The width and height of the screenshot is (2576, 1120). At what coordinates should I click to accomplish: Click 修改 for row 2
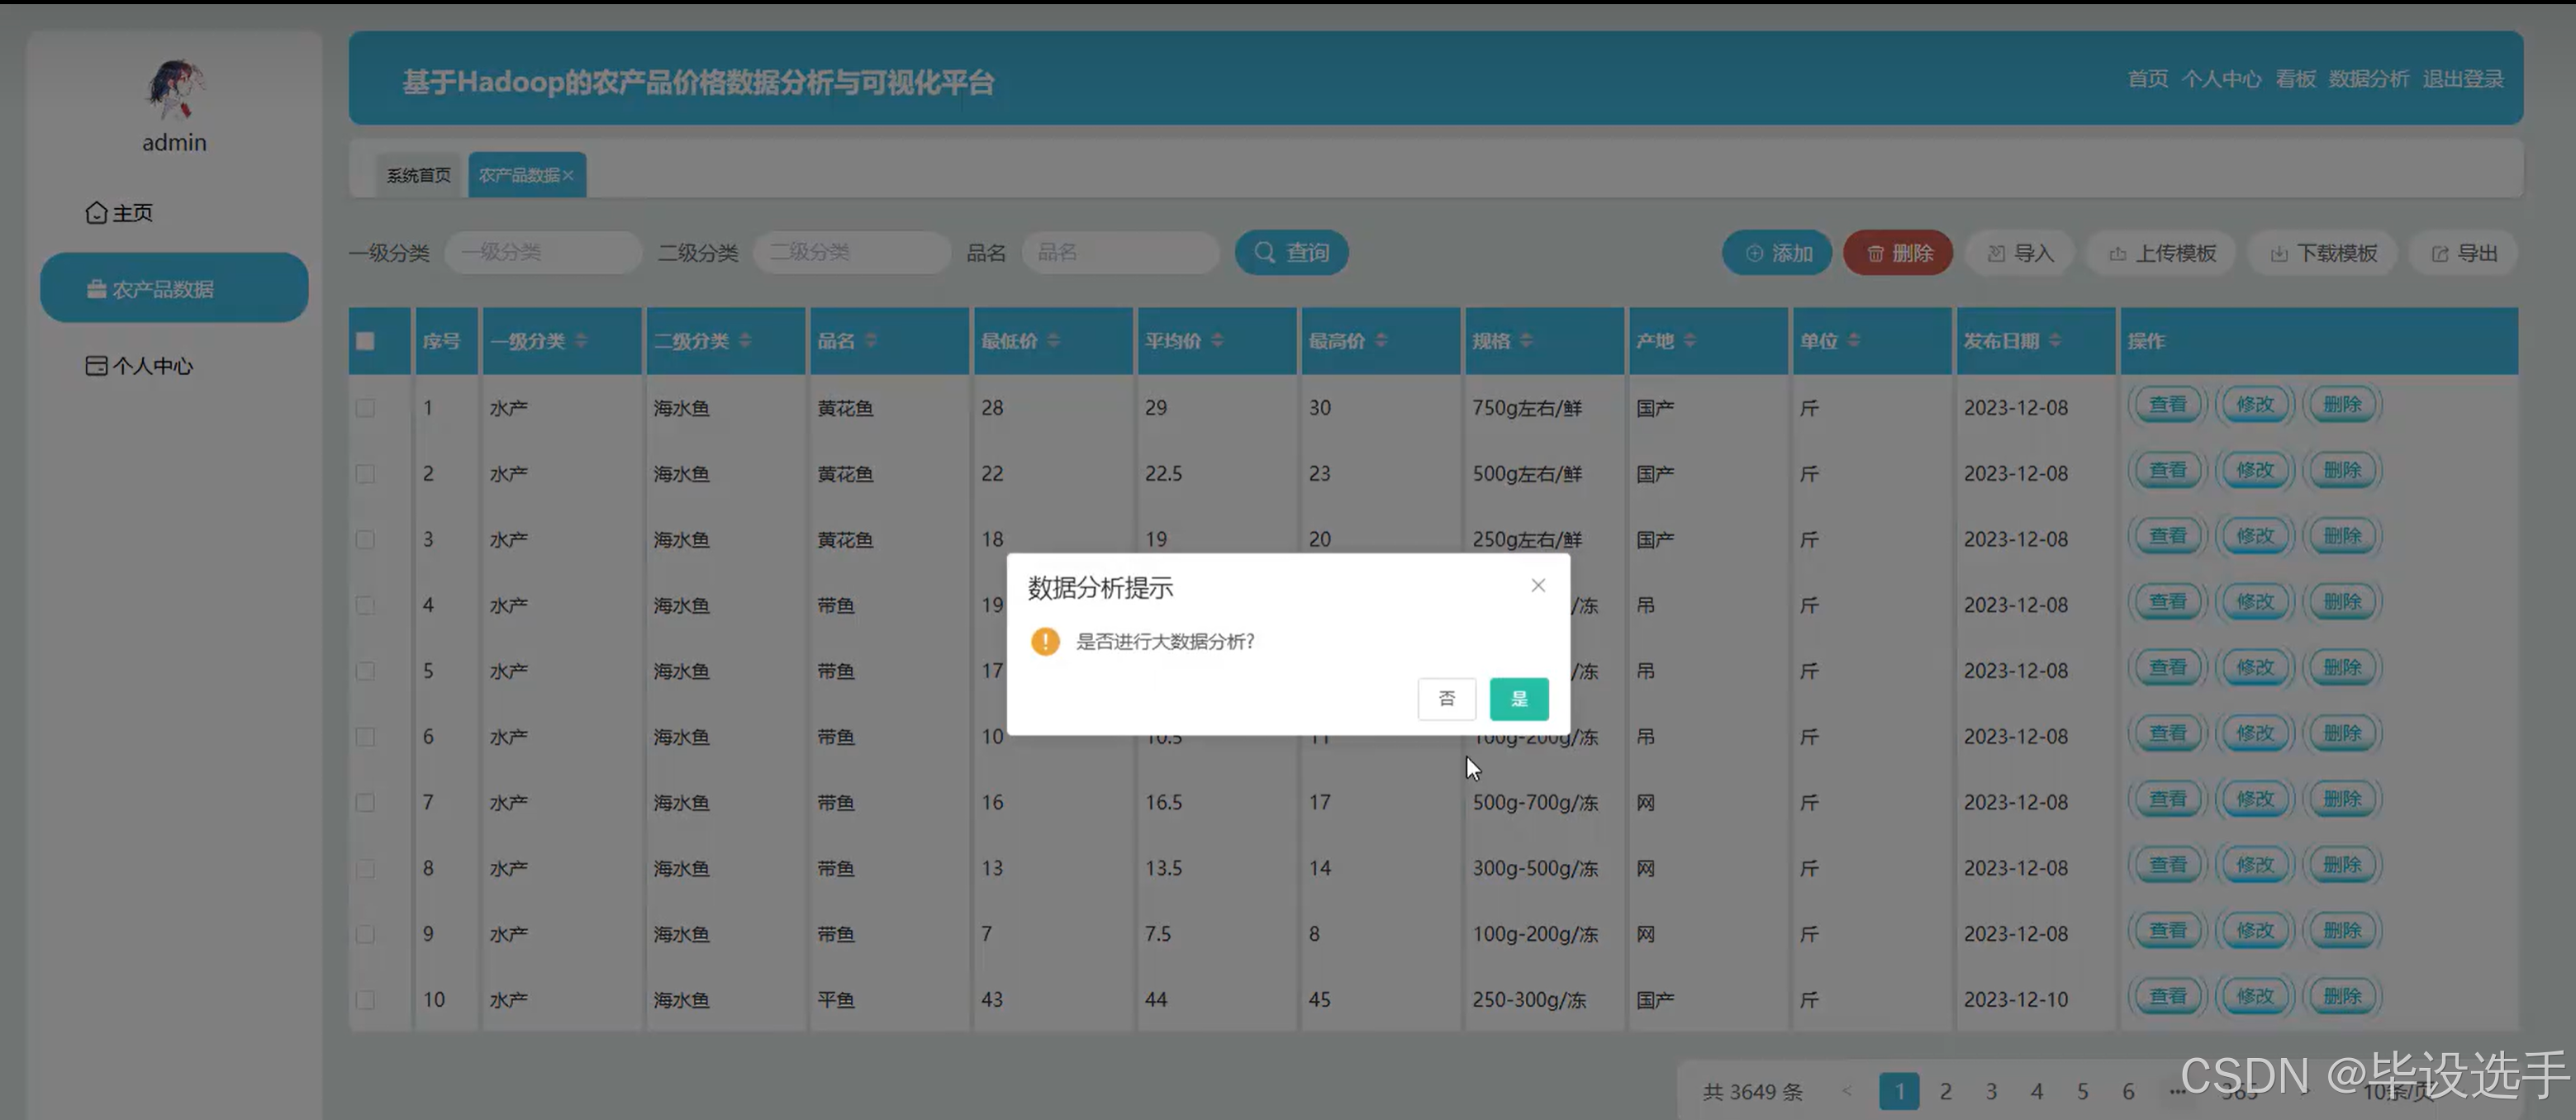(x=2254, y=471)
